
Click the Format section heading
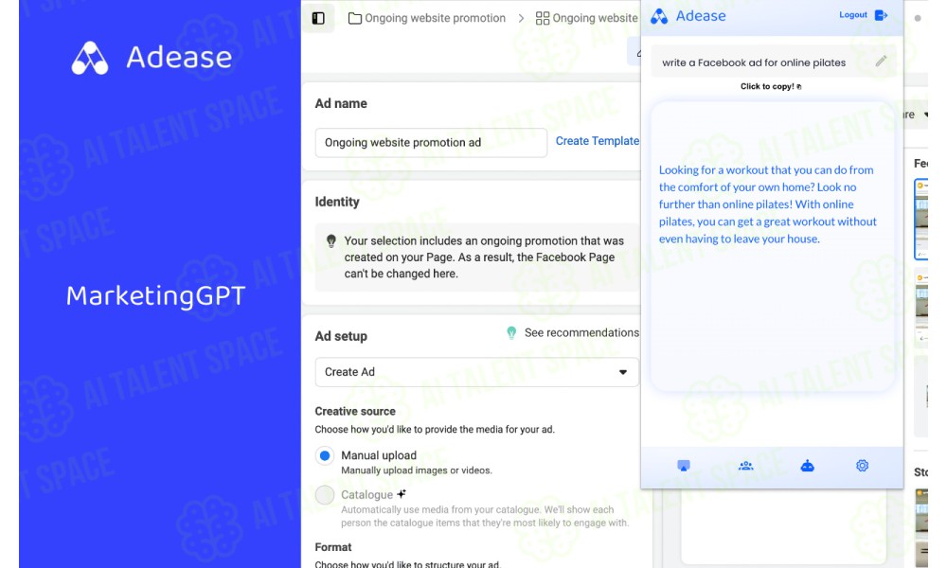click(332, 547)
